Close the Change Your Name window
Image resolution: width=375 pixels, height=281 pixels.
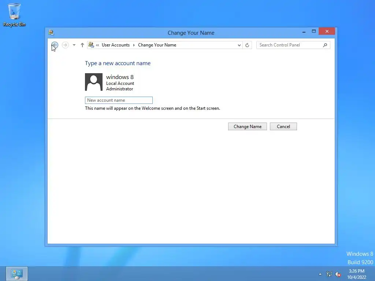click(x=327, y=31)
